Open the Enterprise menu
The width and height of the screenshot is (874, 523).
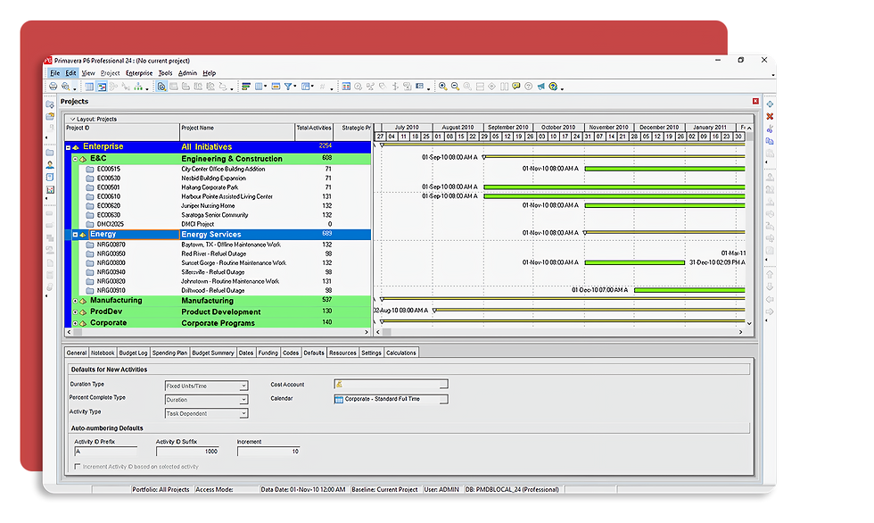pyautogui.click(x=139, y=73)
